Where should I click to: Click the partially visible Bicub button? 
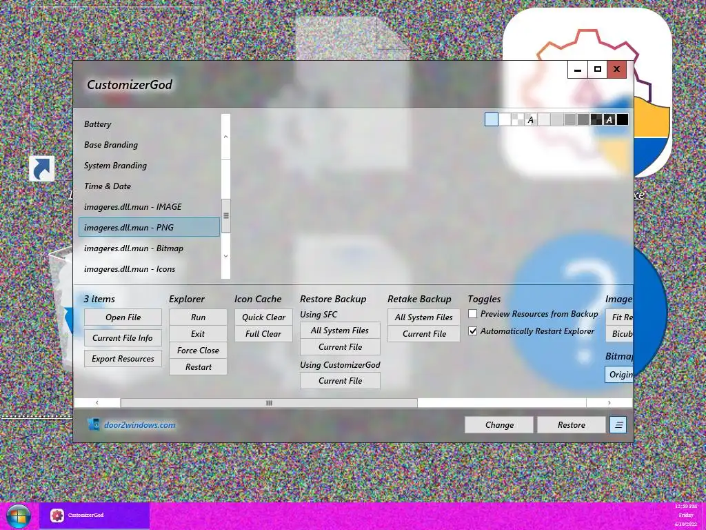(620, 334)
